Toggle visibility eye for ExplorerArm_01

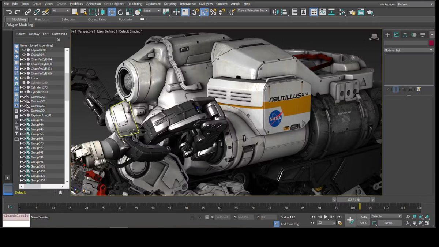click(24, 115)
